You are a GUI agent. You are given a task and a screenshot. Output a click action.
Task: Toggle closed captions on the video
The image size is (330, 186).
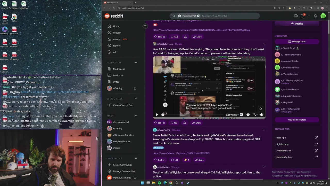coord(241,115)
